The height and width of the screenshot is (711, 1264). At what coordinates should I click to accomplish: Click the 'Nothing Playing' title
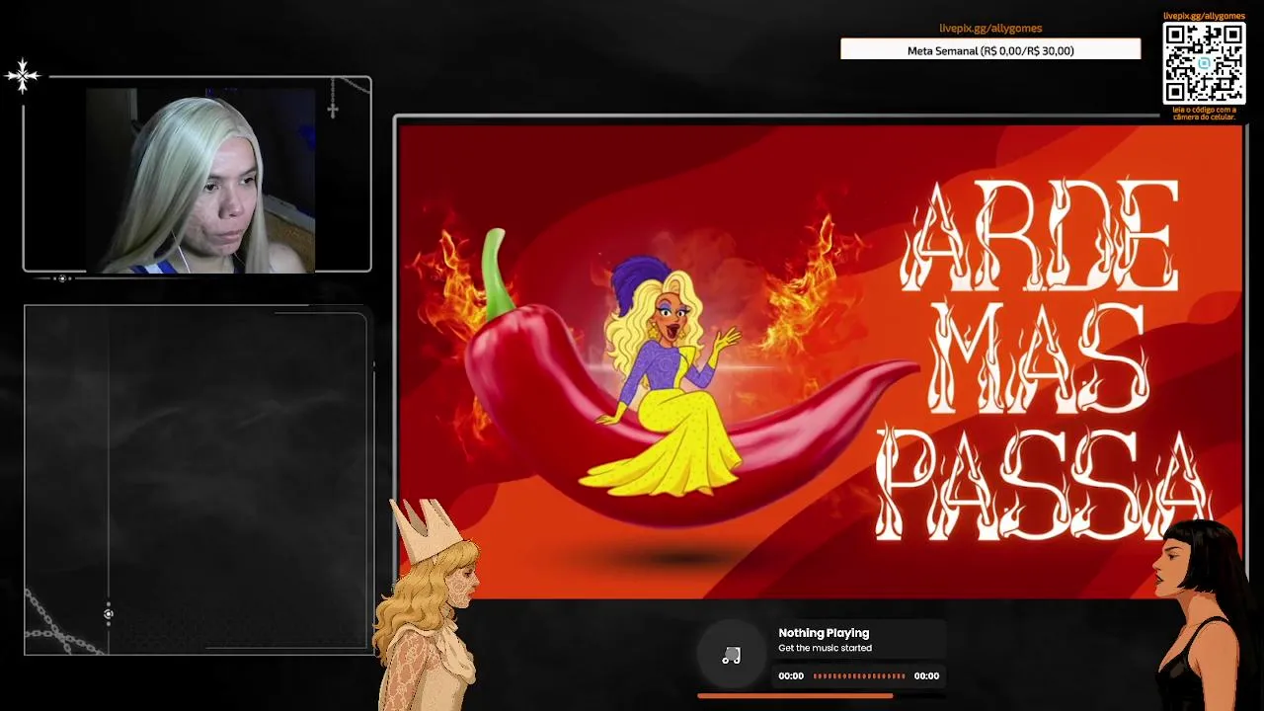tap(824, 633)
